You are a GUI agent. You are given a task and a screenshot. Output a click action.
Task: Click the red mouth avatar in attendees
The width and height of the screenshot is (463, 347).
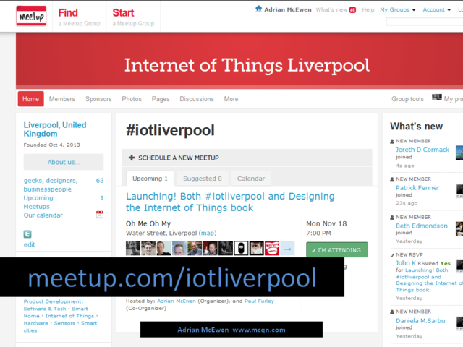[x=272, y=248]
